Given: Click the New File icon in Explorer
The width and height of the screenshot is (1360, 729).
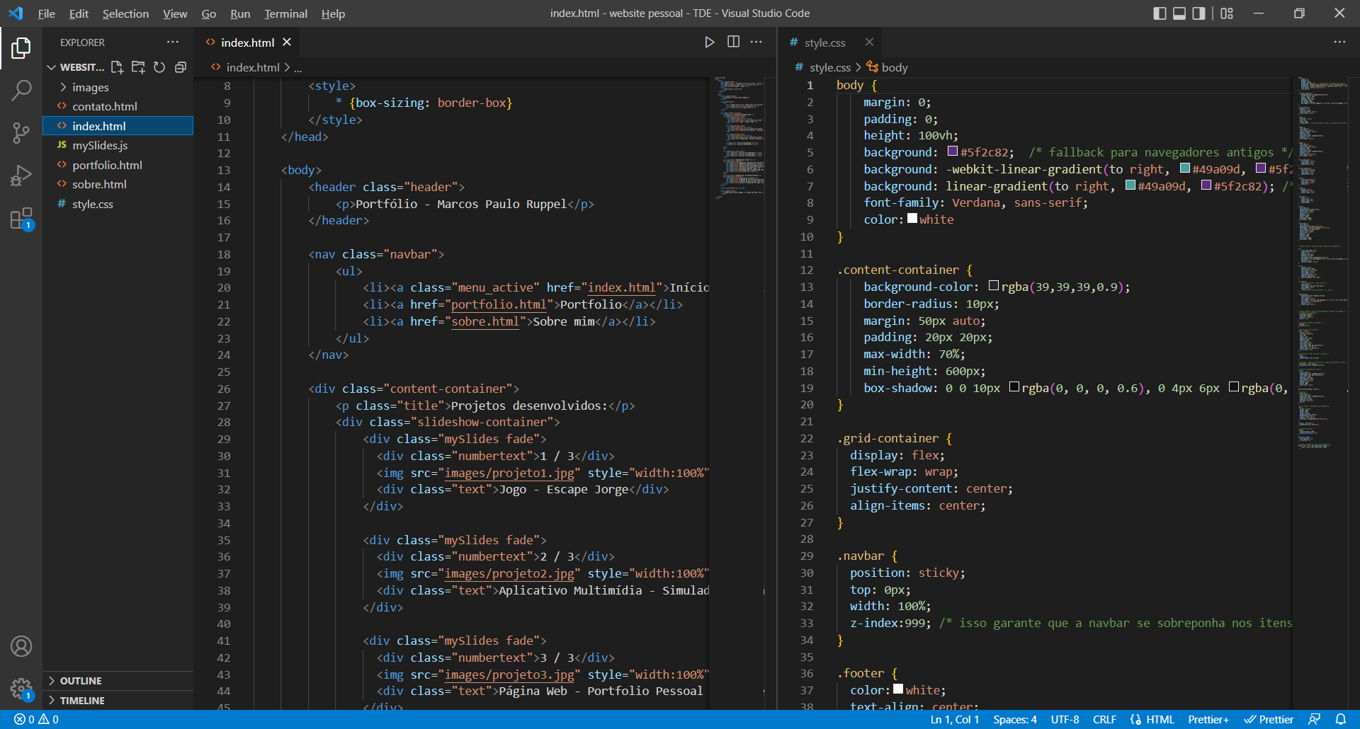Looking at the screenshot, I should click(117, 67).
